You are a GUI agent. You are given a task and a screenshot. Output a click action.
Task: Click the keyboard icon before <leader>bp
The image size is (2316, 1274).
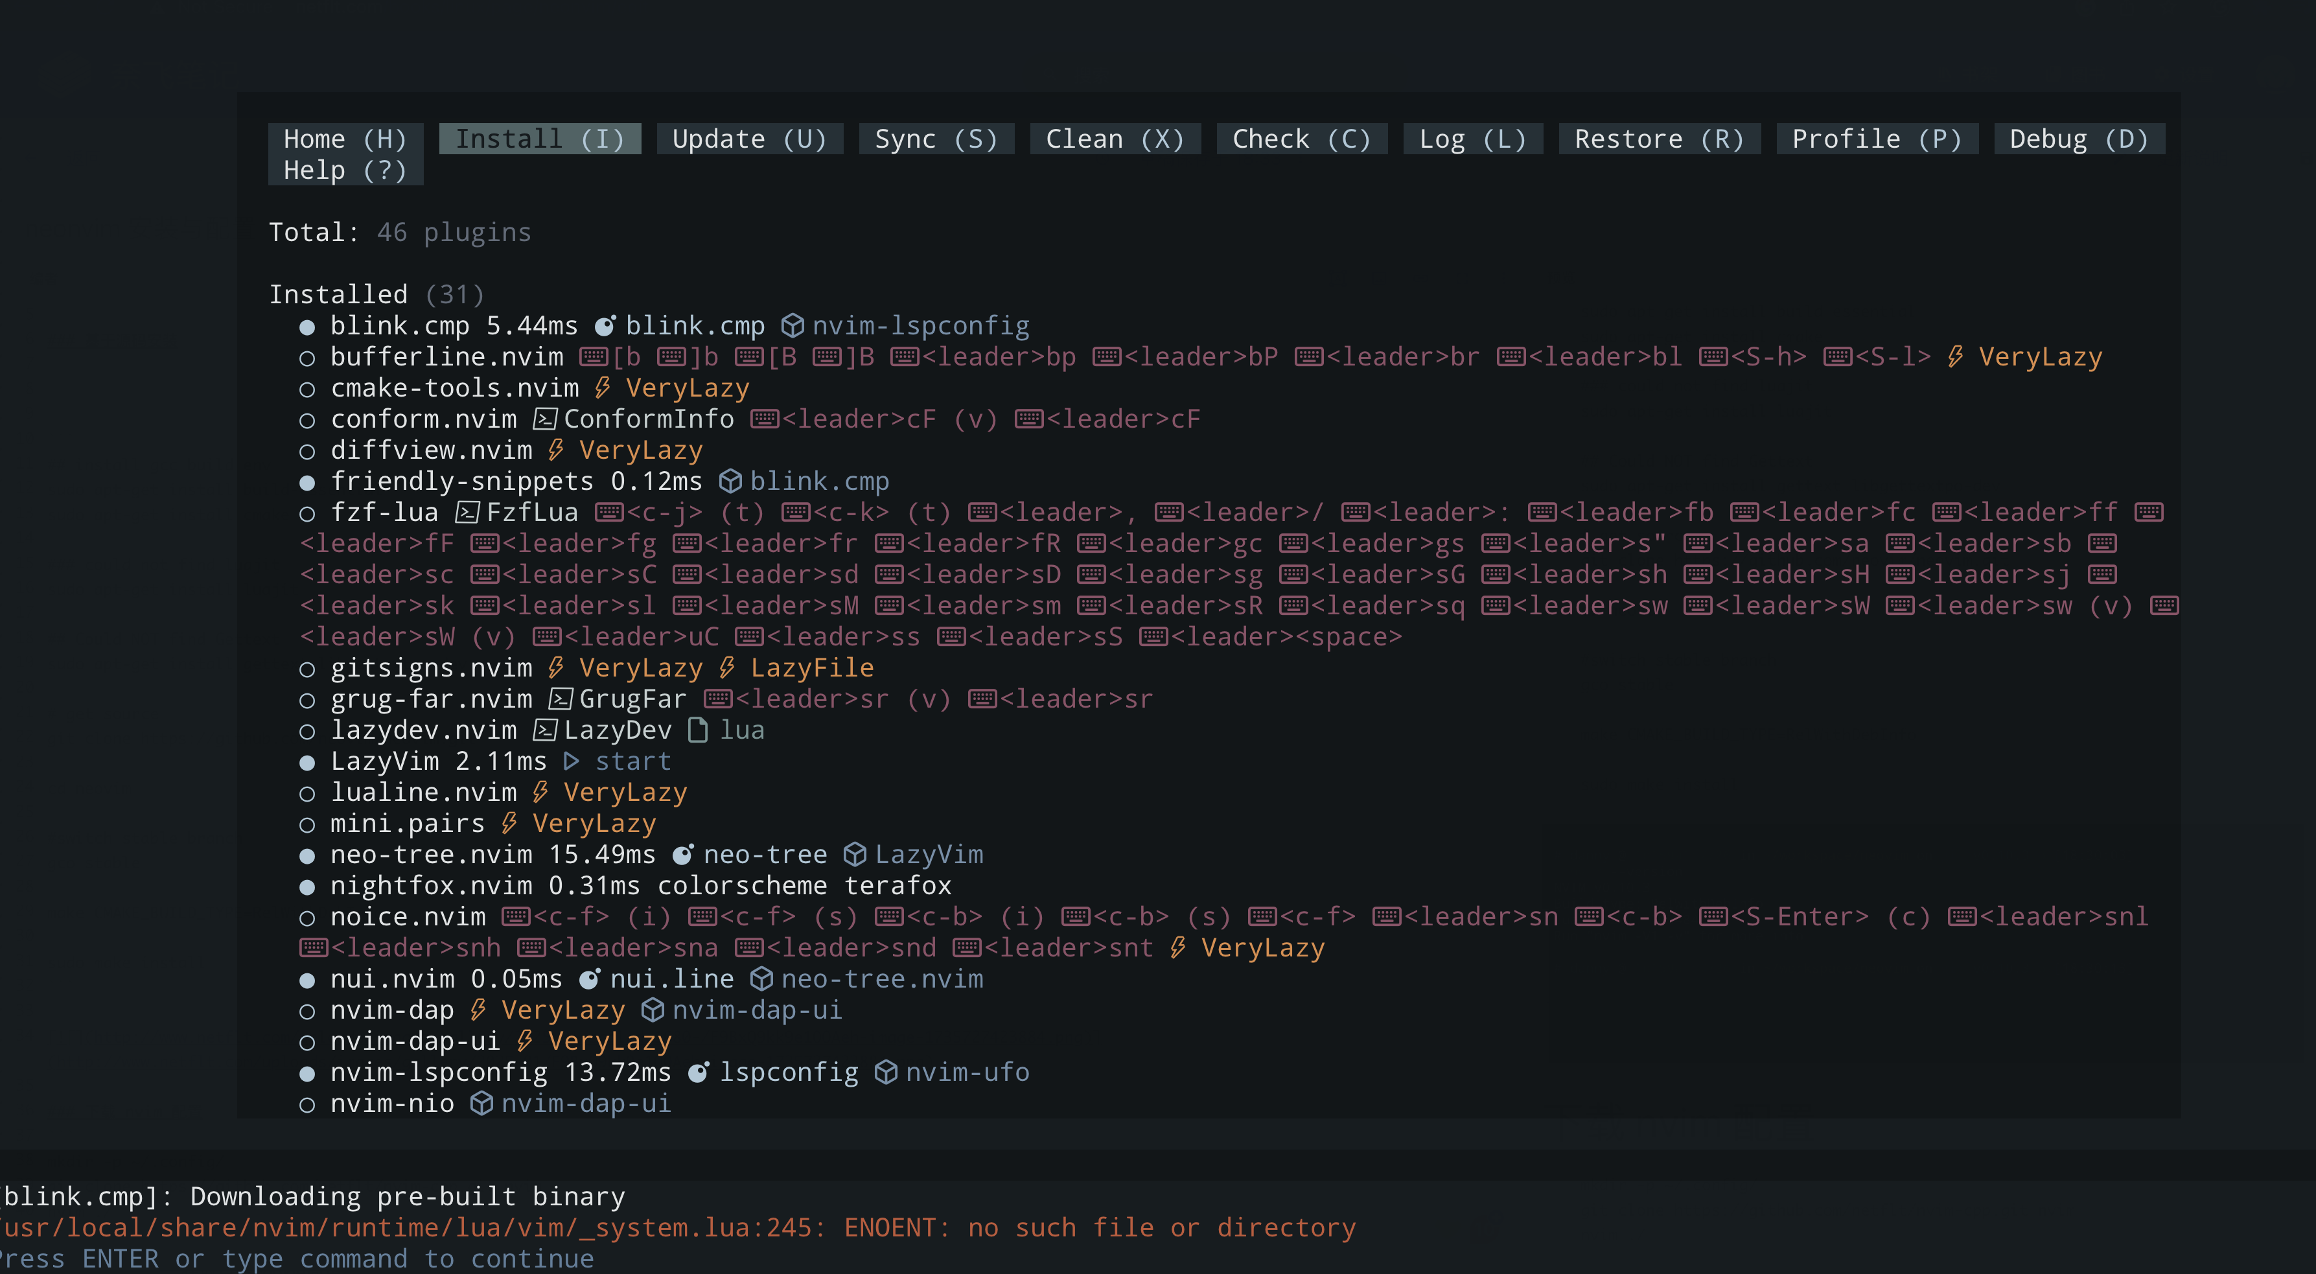(905, 357)
